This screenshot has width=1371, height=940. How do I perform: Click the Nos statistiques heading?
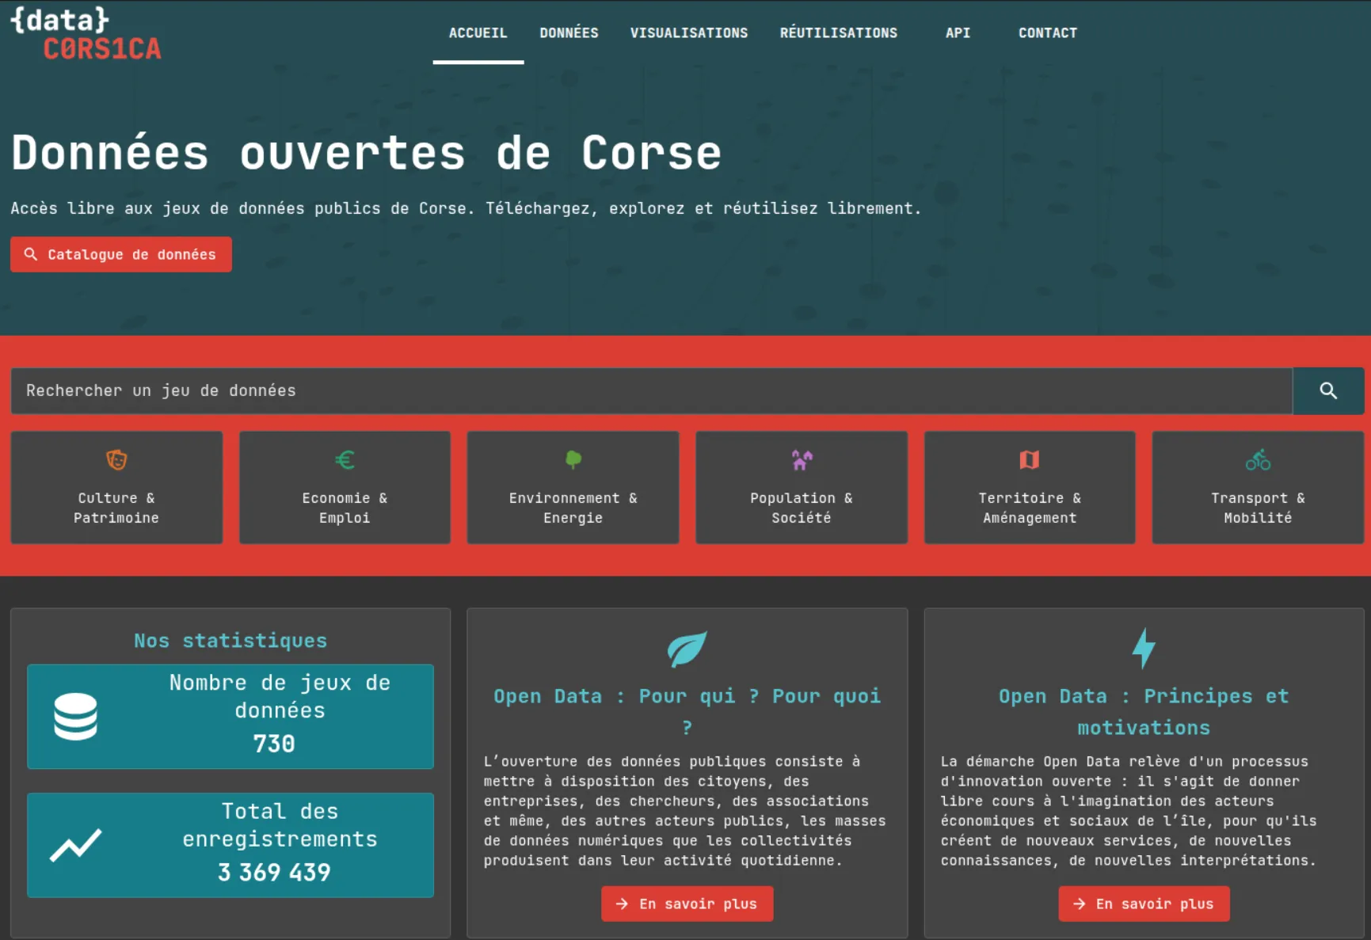tap(230, 640)
